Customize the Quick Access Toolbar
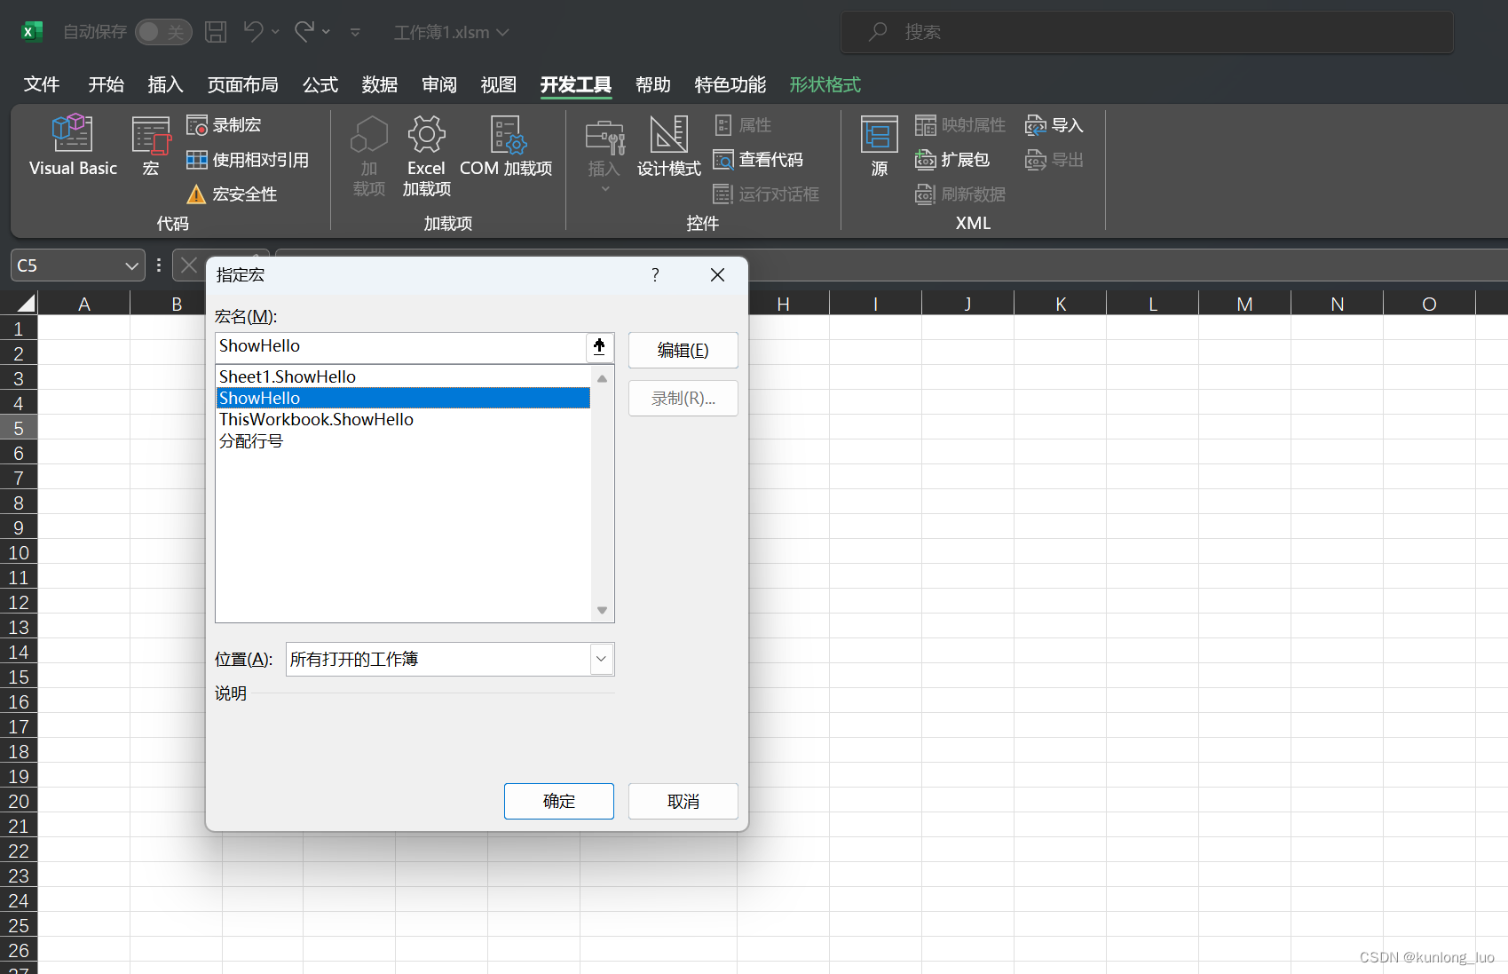 tap(355, 33)
